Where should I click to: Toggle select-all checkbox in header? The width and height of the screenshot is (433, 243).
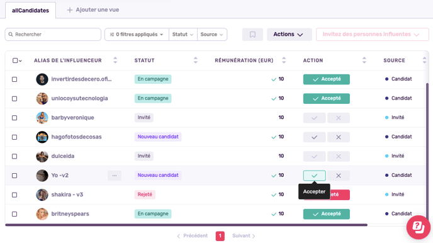15,60
